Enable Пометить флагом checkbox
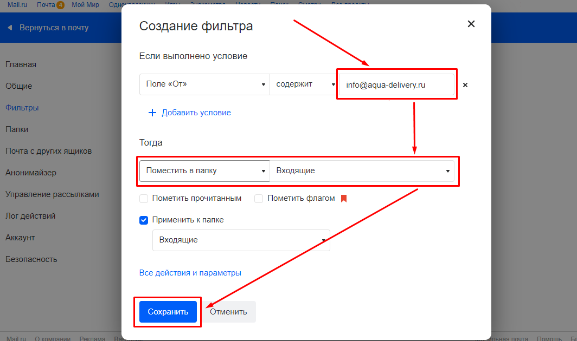Viewport: 577px width, 341px height. 259,199
